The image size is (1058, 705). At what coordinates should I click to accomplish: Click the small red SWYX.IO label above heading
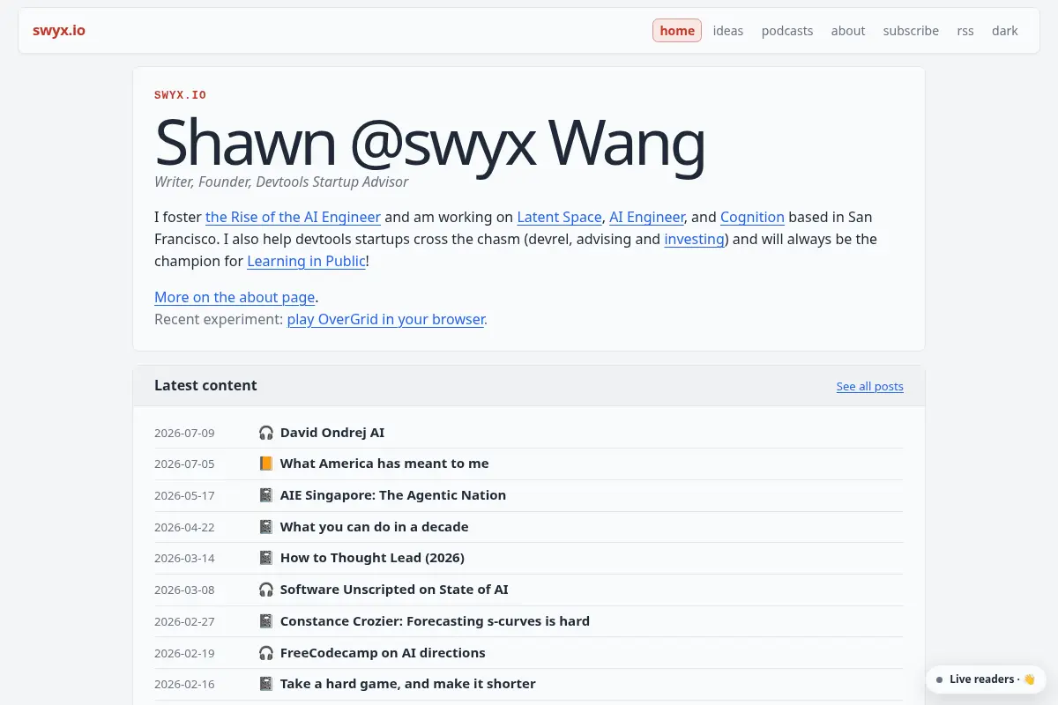click(180, 95)
